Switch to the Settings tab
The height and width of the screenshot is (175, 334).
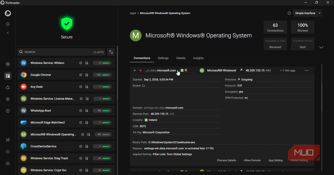(x=163, y=58)
